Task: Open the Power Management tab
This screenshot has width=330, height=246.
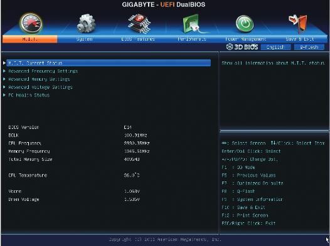Action: point(245,39)
